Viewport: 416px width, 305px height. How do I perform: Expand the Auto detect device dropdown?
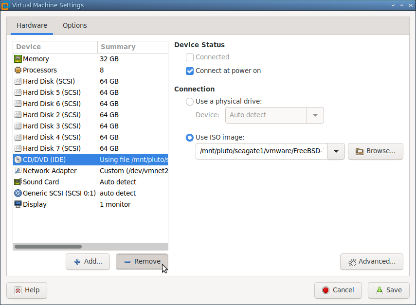pos(315,115)
